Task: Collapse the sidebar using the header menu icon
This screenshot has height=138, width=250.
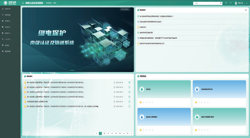Action: point(23,3)
